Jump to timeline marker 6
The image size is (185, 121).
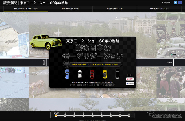point(111,116)
